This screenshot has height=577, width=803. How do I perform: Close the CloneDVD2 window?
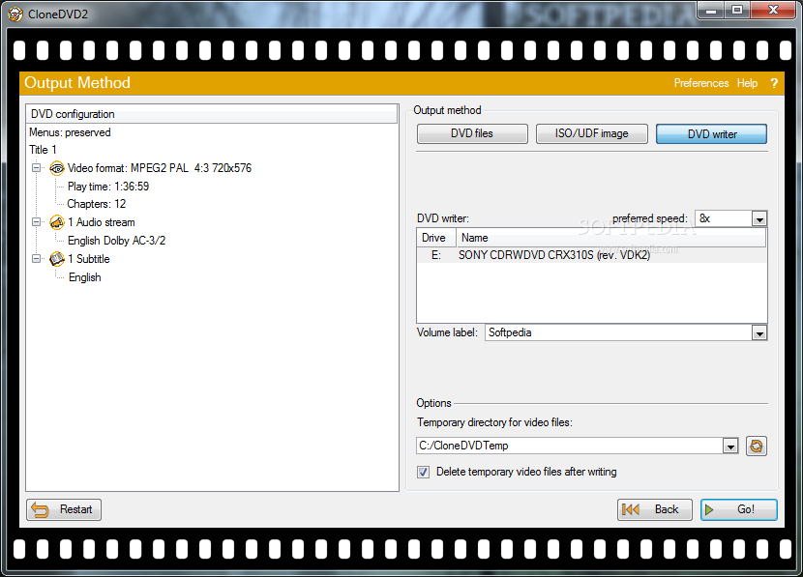tap(773, 11)
